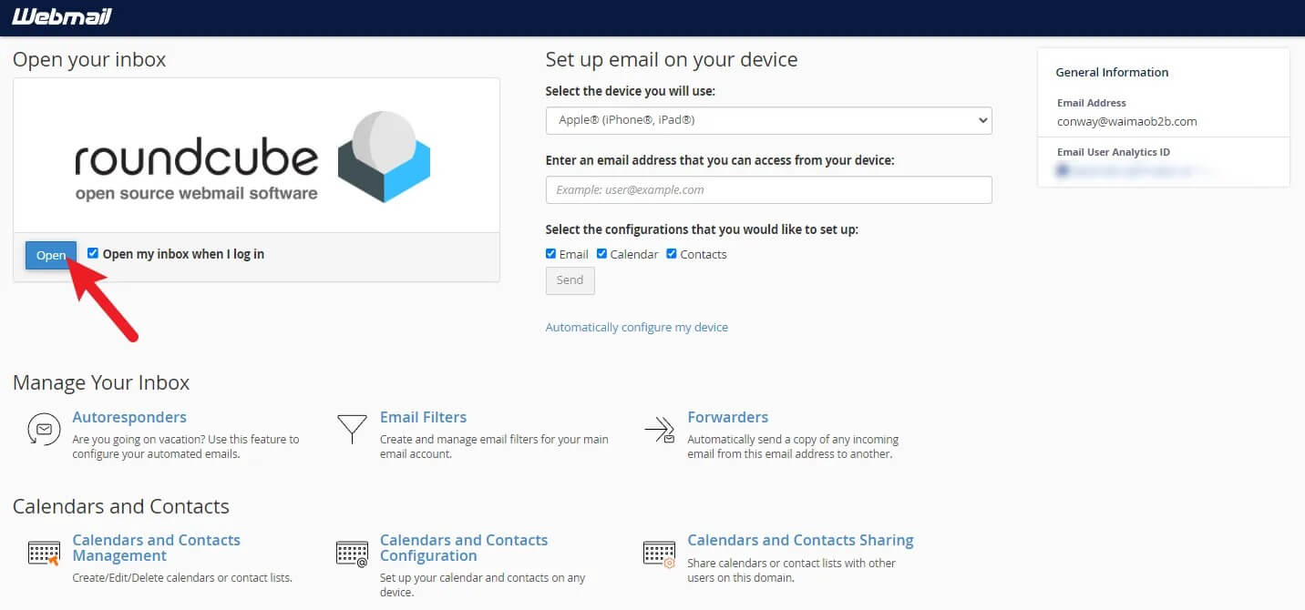Open the Forwarders heading link
1305x610 pixels.
[x=727, y=417]
